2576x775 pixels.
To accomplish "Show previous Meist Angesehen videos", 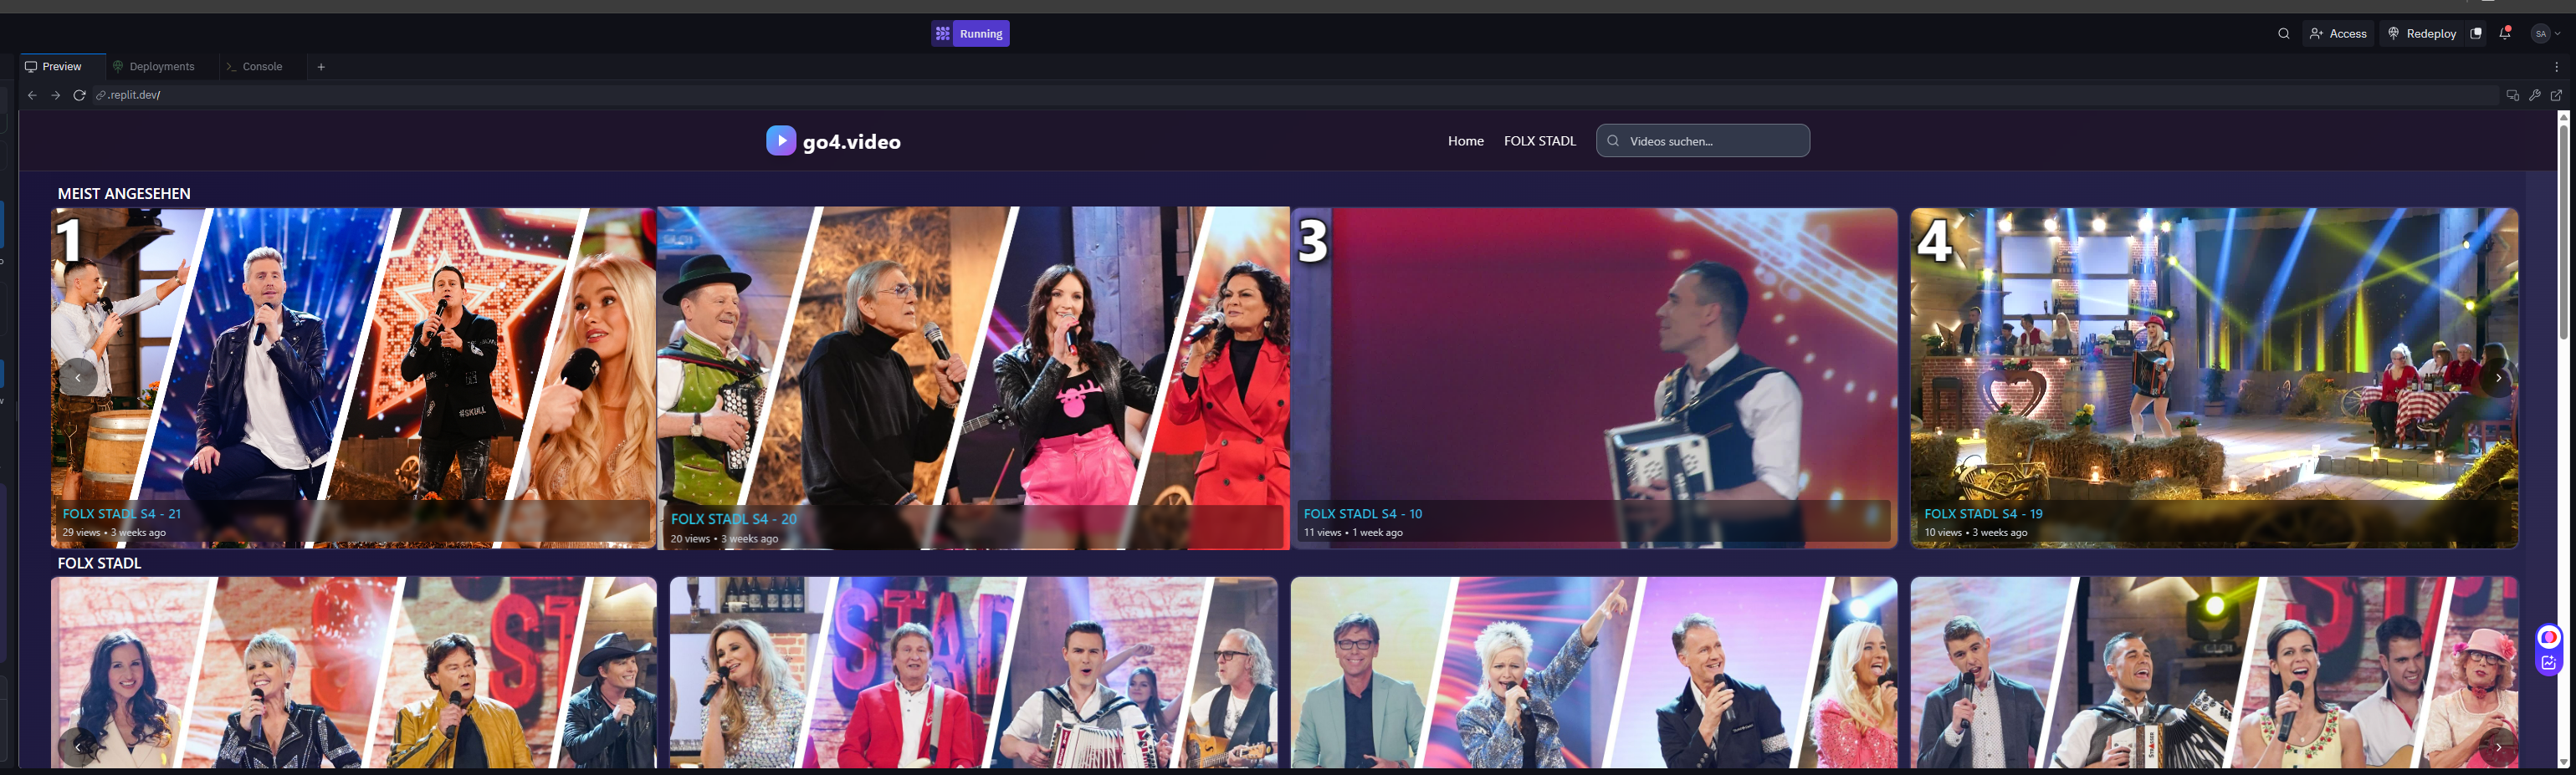I will (78, 378).
